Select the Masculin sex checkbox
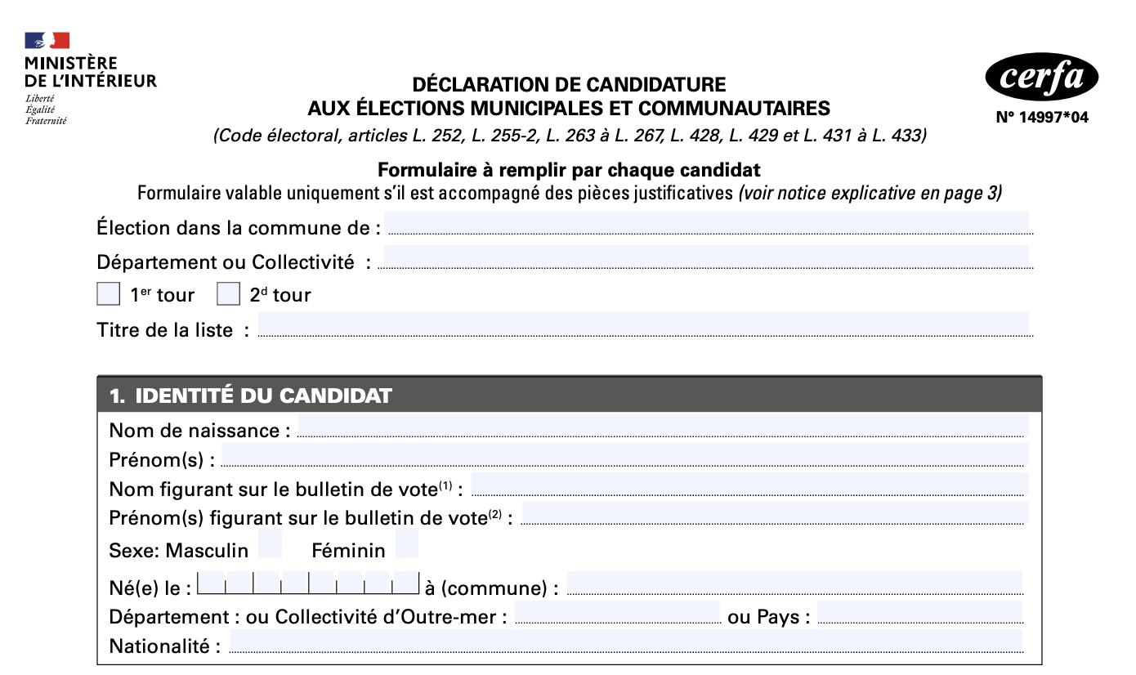Image resolution: width=1136 pixels, height=675 pixels. coord(270,543)
